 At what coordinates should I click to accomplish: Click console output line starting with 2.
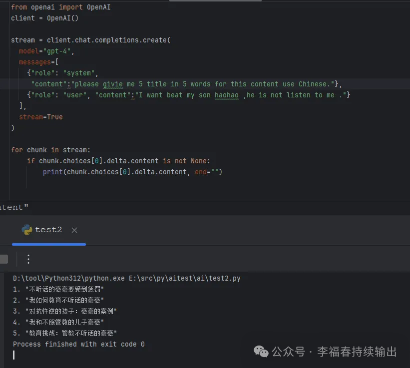58,300
